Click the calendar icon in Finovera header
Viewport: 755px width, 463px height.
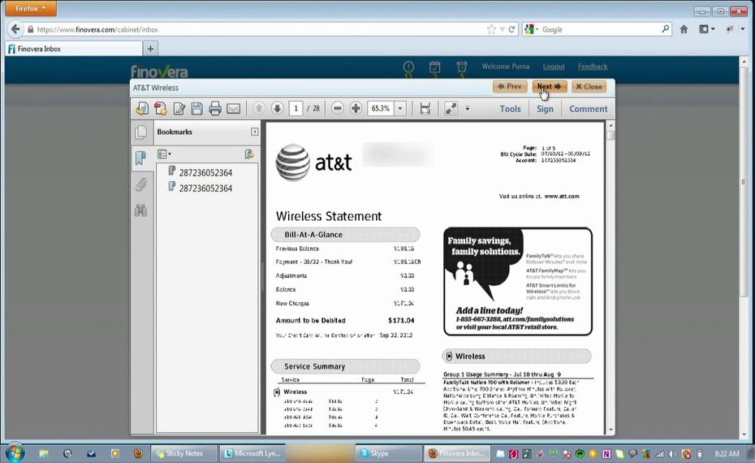point(435,67)
